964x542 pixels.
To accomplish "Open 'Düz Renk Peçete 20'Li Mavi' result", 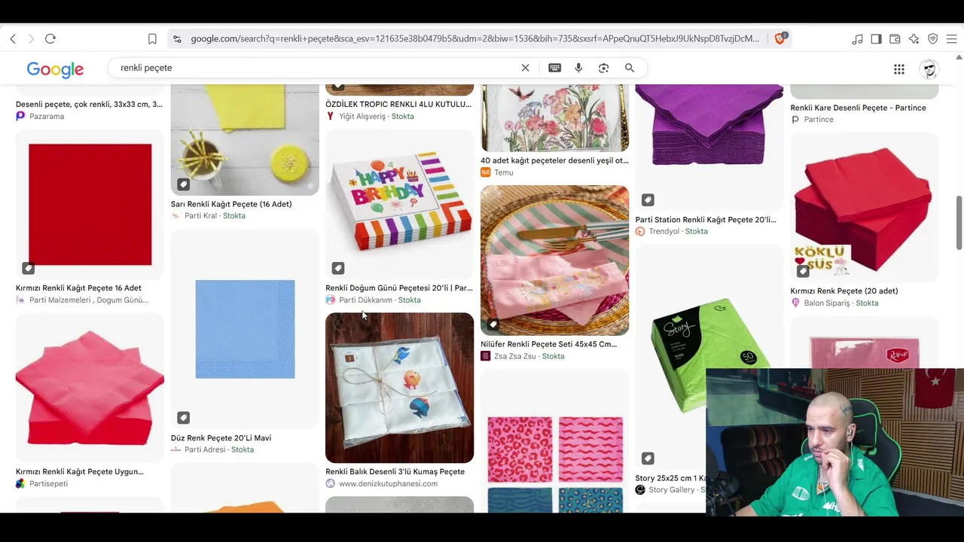I will [221, 437].
